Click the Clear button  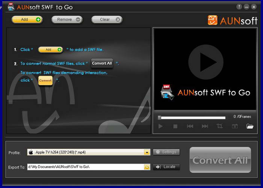(107, 20)
